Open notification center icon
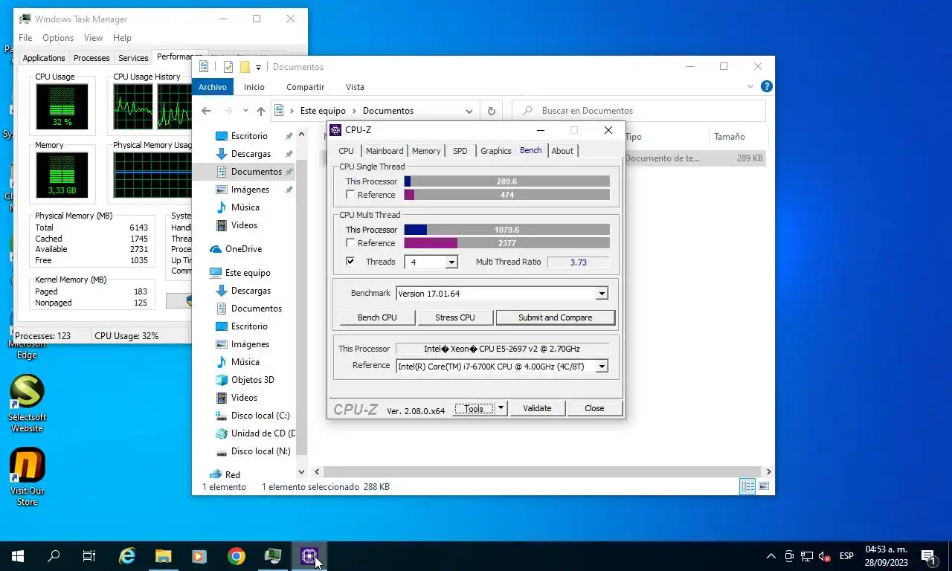952x571 pixels. pyautogui.click(x=928, y=556)
